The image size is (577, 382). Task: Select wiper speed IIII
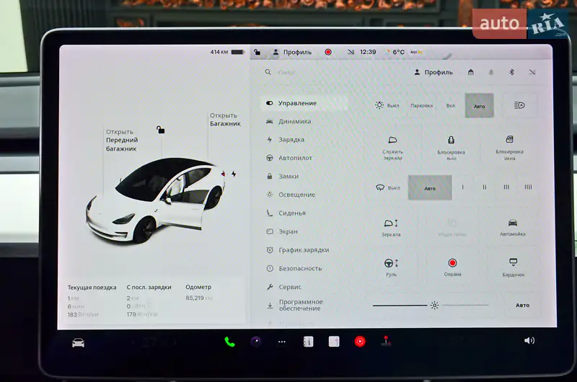click(528, 187)
